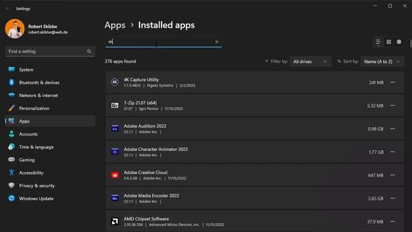
Task: Minimize the Settings window
Action: (x=375, y=6)
